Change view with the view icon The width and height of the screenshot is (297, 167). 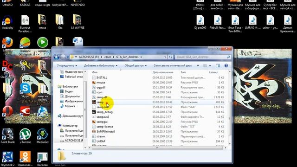coord(205,65)
